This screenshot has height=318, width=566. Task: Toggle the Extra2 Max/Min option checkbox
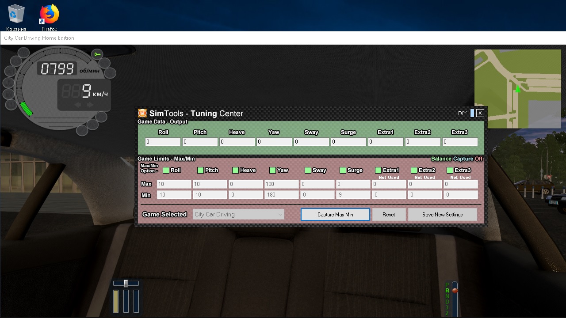(414, 170)
